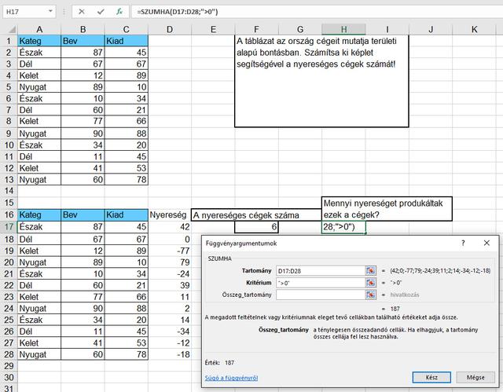The image size is (503, 392).
Task: Cancel formula entry with the X icon
Action: [82, 12]
